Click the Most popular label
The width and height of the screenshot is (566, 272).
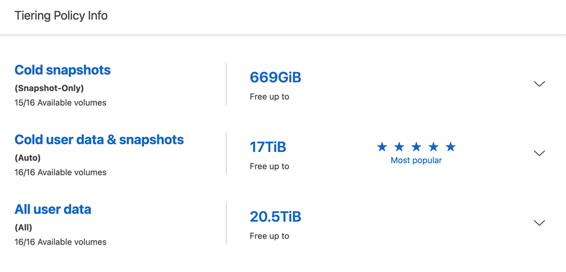[416, 161]
